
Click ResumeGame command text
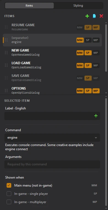20,29
